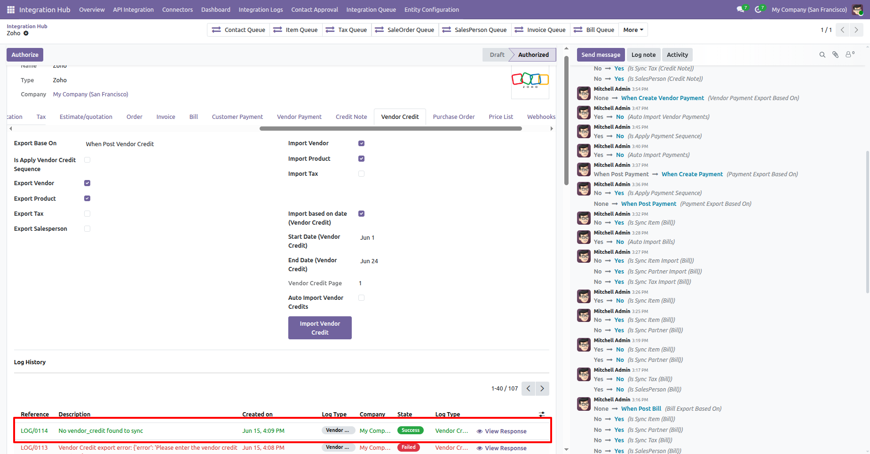The image size is (870, 454).
Task: Click View Response for LOG/0114
Action: point(501,431)
